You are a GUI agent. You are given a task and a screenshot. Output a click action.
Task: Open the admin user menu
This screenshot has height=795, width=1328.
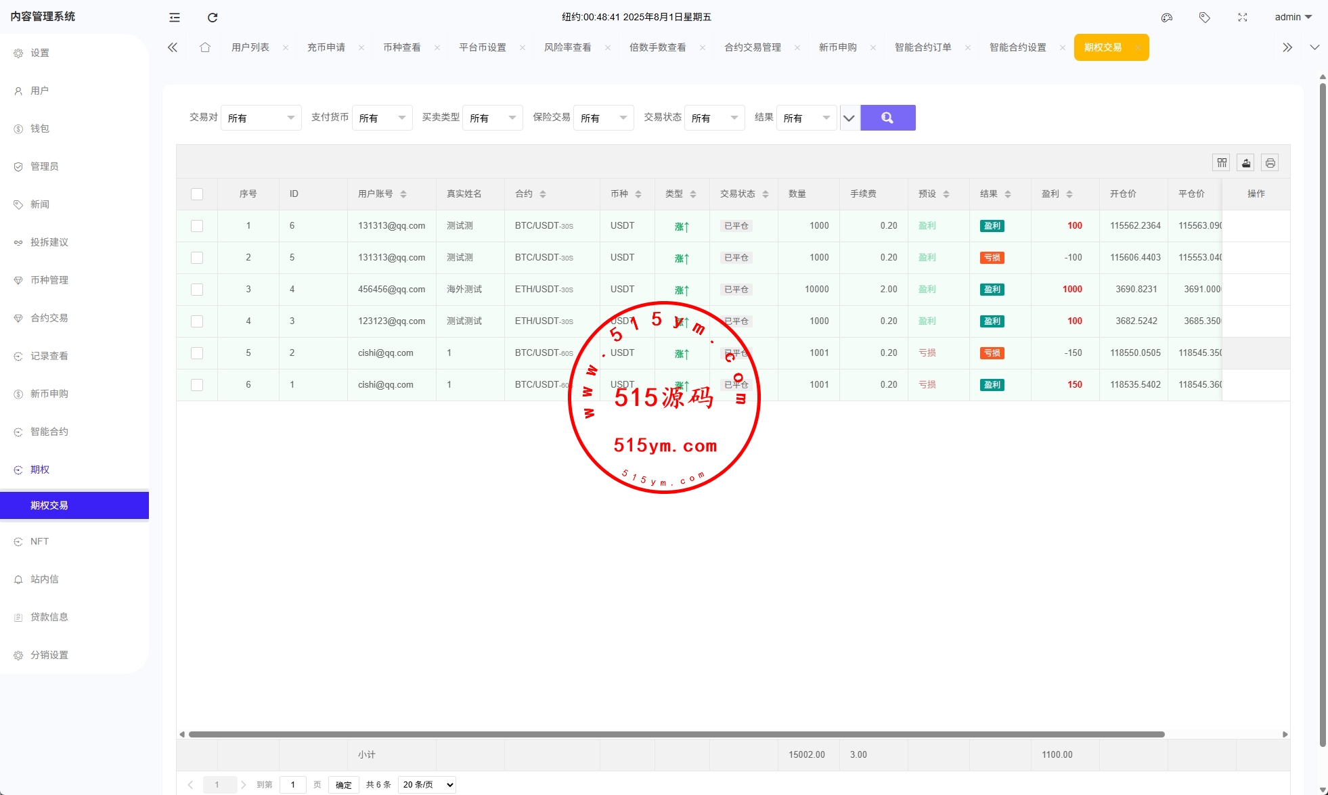pyautogui.click(x=1293, y=18)
